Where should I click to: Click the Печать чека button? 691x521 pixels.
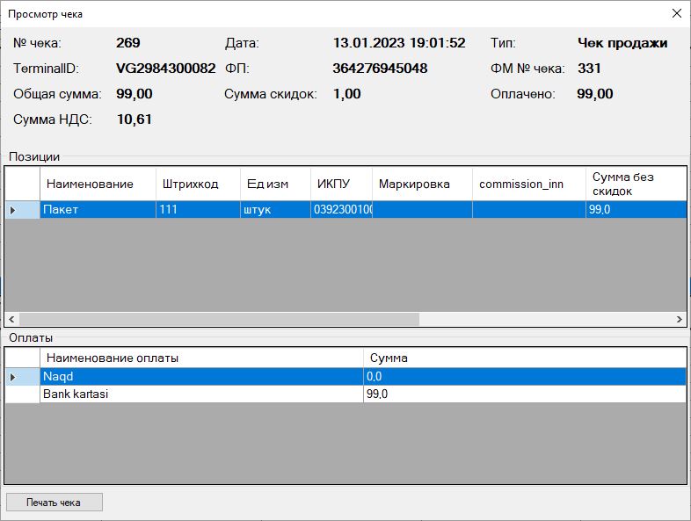pos(54,503)
